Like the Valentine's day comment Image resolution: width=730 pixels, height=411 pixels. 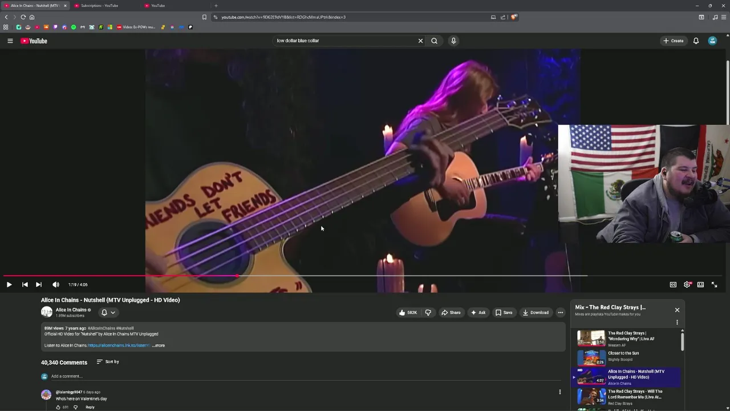58,407
